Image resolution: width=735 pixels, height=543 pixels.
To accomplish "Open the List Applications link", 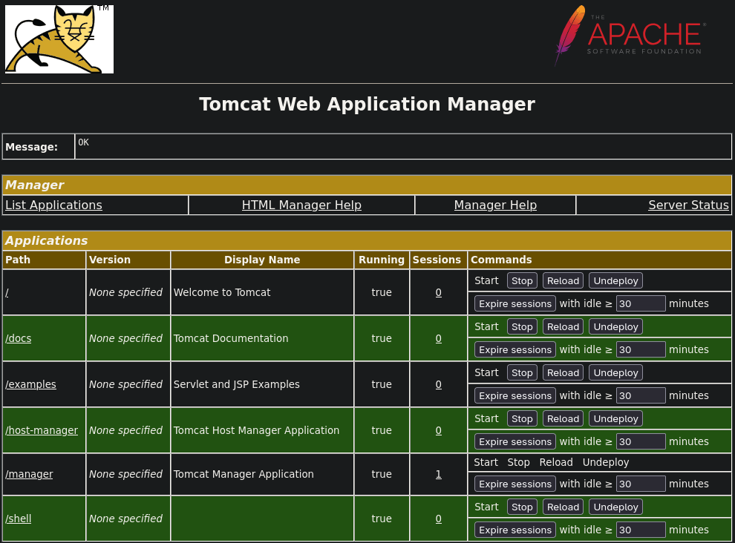I will point(53,205).
